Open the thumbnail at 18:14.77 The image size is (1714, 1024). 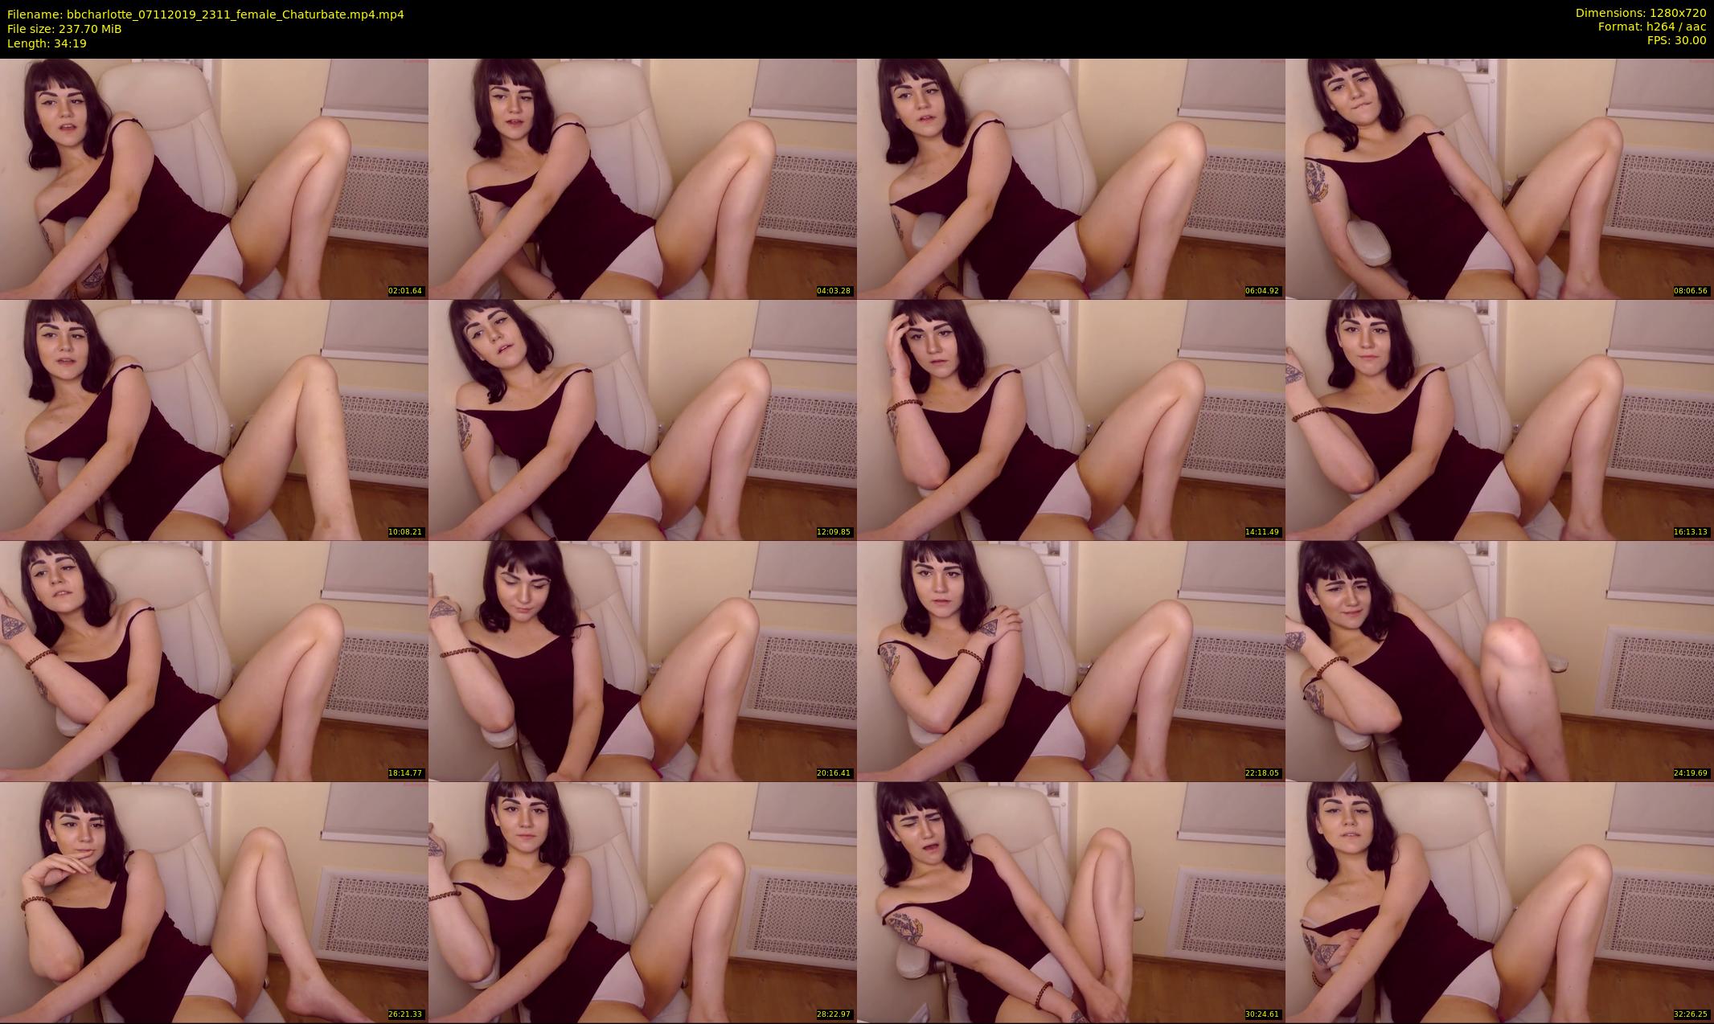point(214,661)
